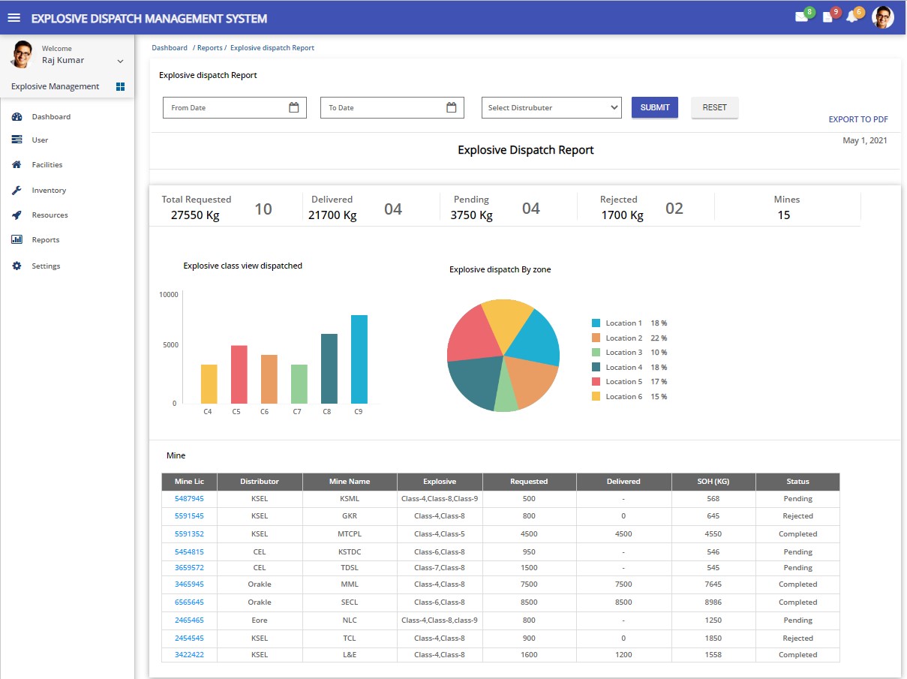This screenshot has width=907, height=679.
Task: Click Location 1 legend color swatch
Action: click(596, 323)
